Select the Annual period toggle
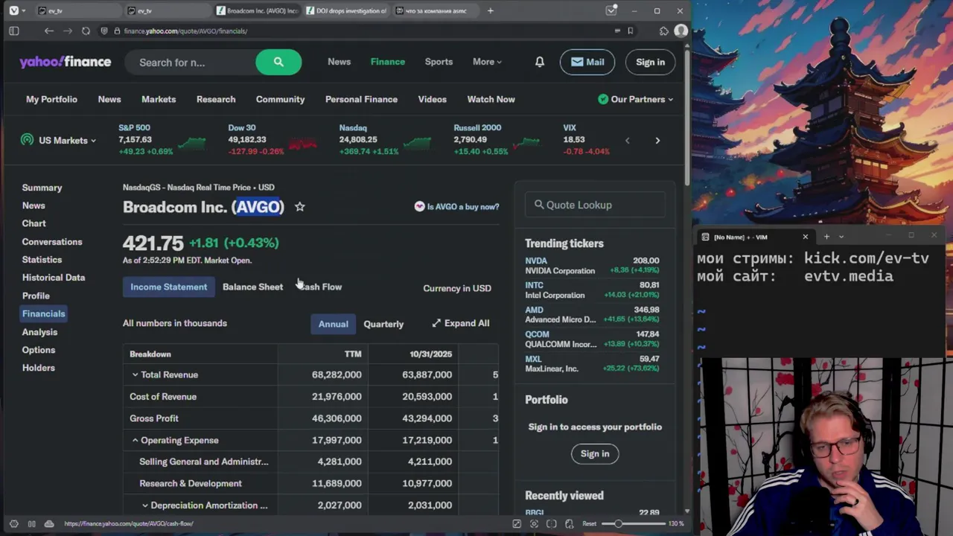This screenshot has width=953, height=536. pos(333,324)
